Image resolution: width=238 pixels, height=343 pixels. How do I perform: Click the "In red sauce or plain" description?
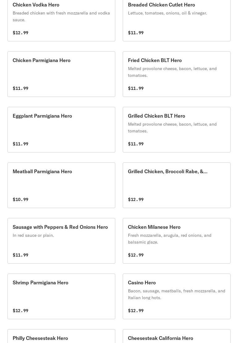[x=33, y=235]
